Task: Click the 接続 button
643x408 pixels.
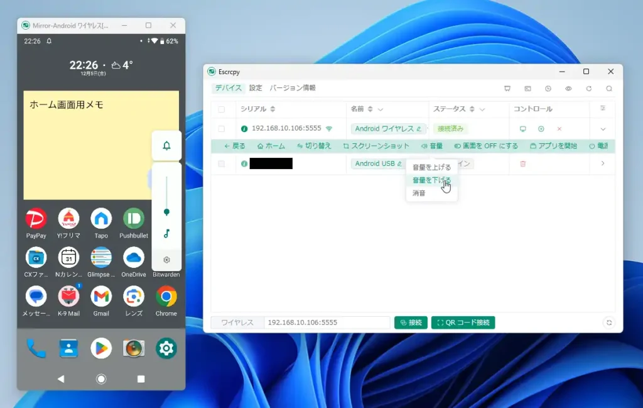Action: (411, 322)
